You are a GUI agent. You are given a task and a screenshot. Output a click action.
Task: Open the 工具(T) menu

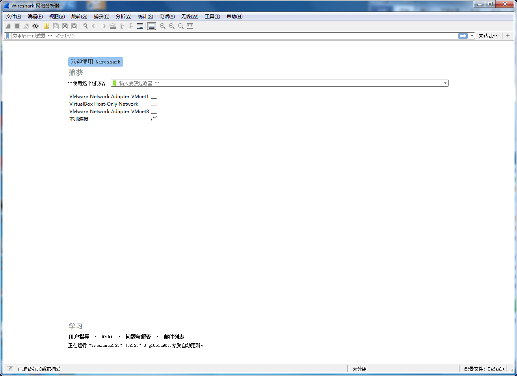[x=212, y=17]
